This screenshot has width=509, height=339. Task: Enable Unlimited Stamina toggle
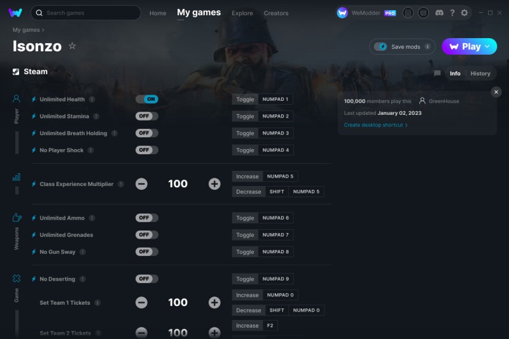(x=147, y=116)
